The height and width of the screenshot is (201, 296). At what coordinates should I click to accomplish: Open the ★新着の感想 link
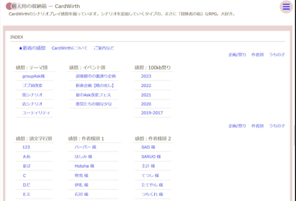[x=32, y=48]
